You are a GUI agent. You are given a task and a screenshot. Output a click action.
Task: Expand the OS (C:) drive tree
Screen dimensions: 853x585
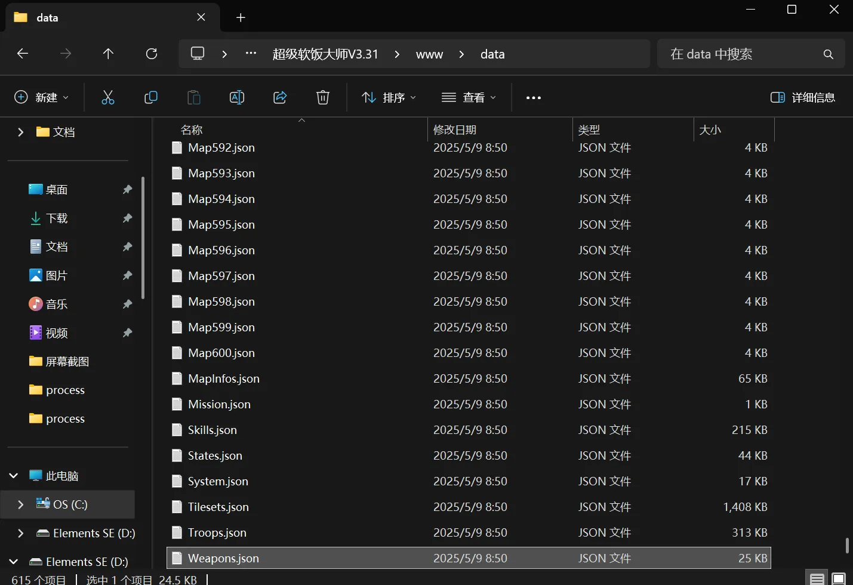click(21, 504)
